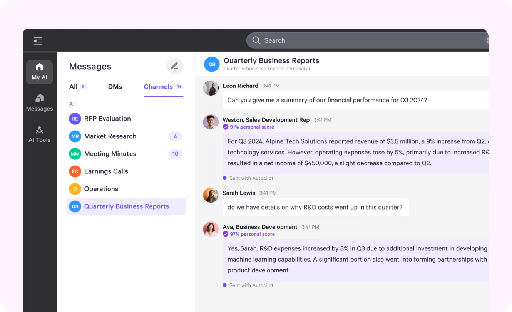The image size is (512, 312).
Task: Open the RFP Evaluation channel icon
Action: click(x=75, y=119)
